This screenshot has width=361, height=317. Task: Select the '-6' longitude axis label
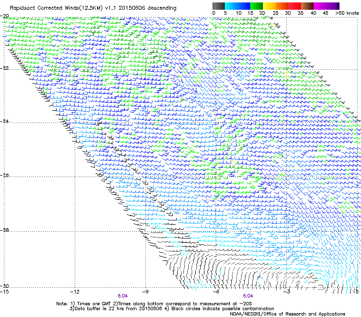tap(216, 292)
